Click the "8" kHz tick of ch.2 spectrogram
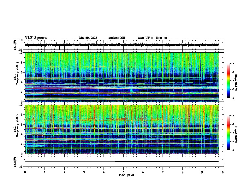This screenshot has height=193, width=250. click(22, 115)
